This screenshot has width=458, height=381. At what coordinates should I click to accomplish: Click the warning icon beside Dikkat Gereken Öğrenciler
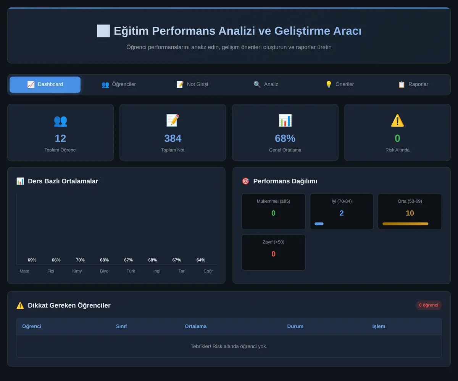(x=20, y=305)
